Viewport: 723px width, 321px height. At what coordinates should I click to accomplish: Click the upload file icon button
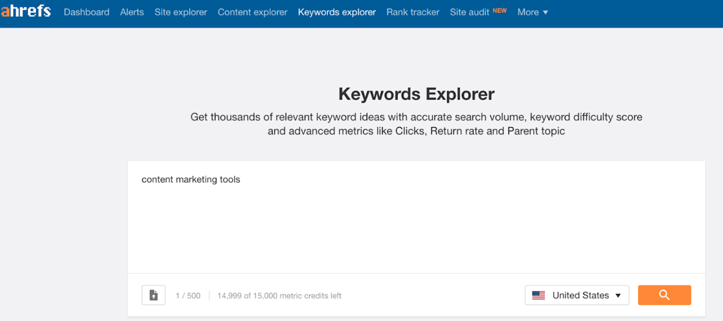[153, 295]
